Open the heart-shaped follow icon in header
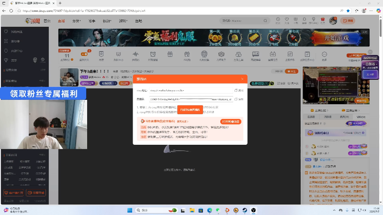This screenshot has height=215, width=383. point(287,19)
